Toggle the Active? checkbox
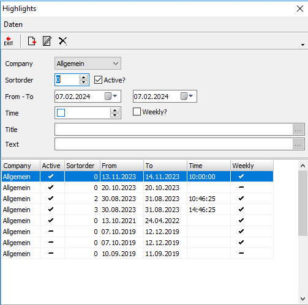Image resolution: width=308 pixels, height=305 pixels. pyautogui.click(x=98, y=80)
